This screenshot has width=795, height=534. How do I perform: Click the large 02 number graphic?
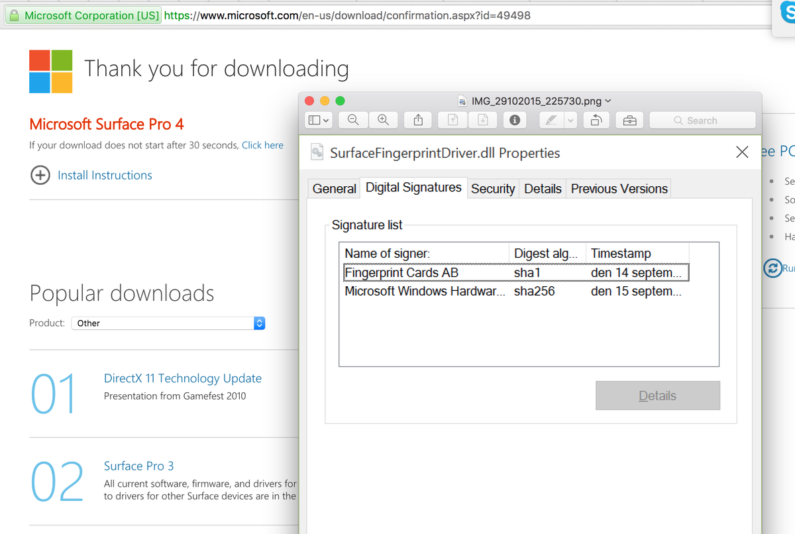[x=57, y=481]
